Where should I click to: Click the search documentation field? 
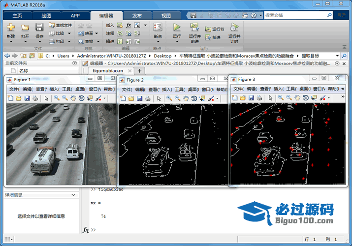(x=295, y=15)
